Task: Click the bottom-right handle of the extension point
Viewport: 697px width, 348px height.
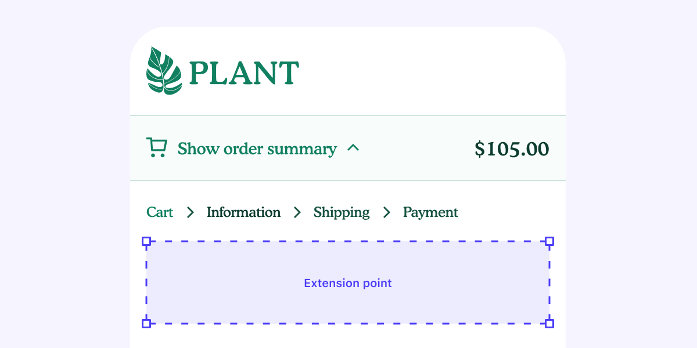Action: tap(549, 323)
